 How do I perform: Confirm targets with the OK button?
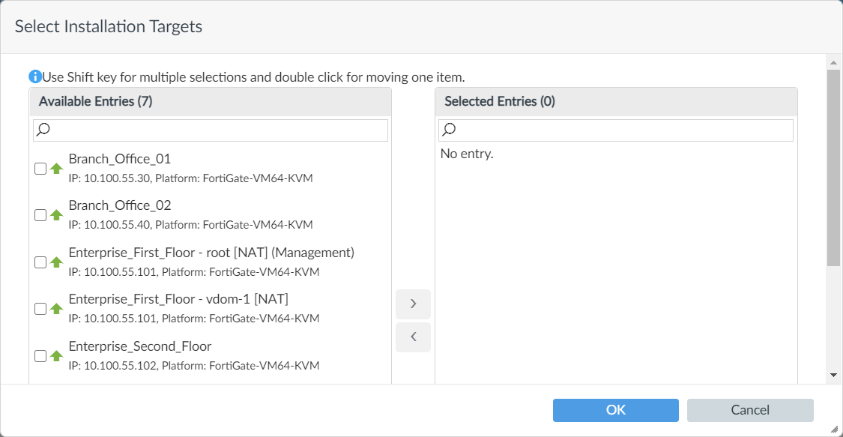pos(615,410)
